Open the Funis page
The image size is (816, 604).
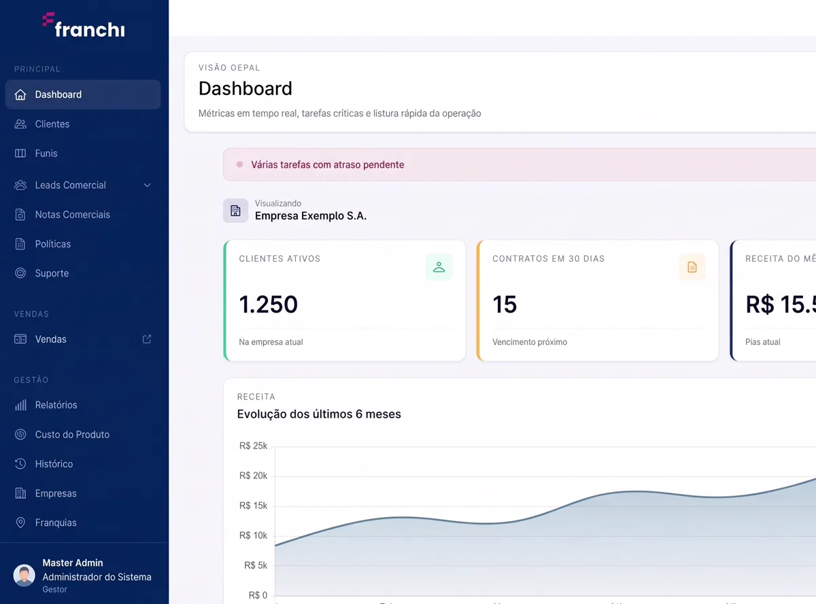83,154
